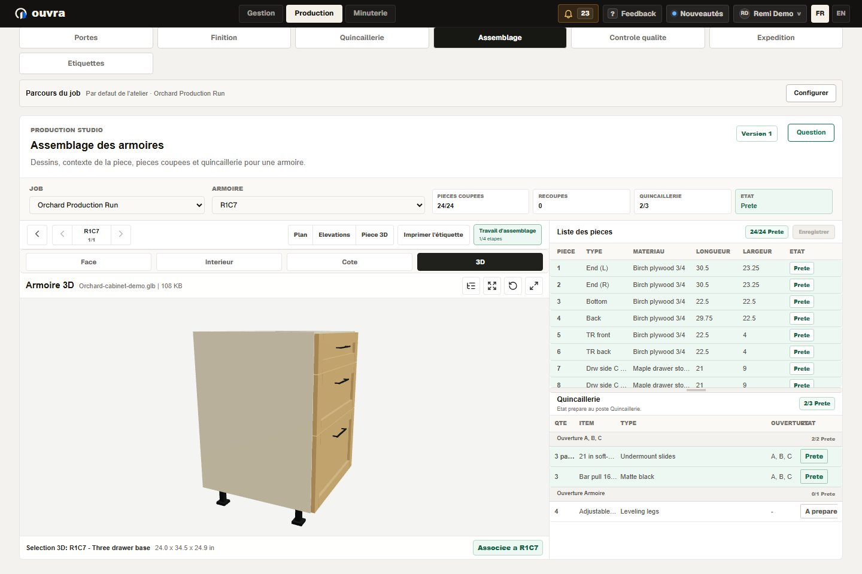Click the Quincaillerie 2/3 summary card

(x=682, y=201)
